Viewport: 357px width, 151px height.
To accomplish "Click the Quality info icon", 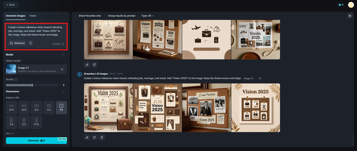I will click(x=16, y=80).
